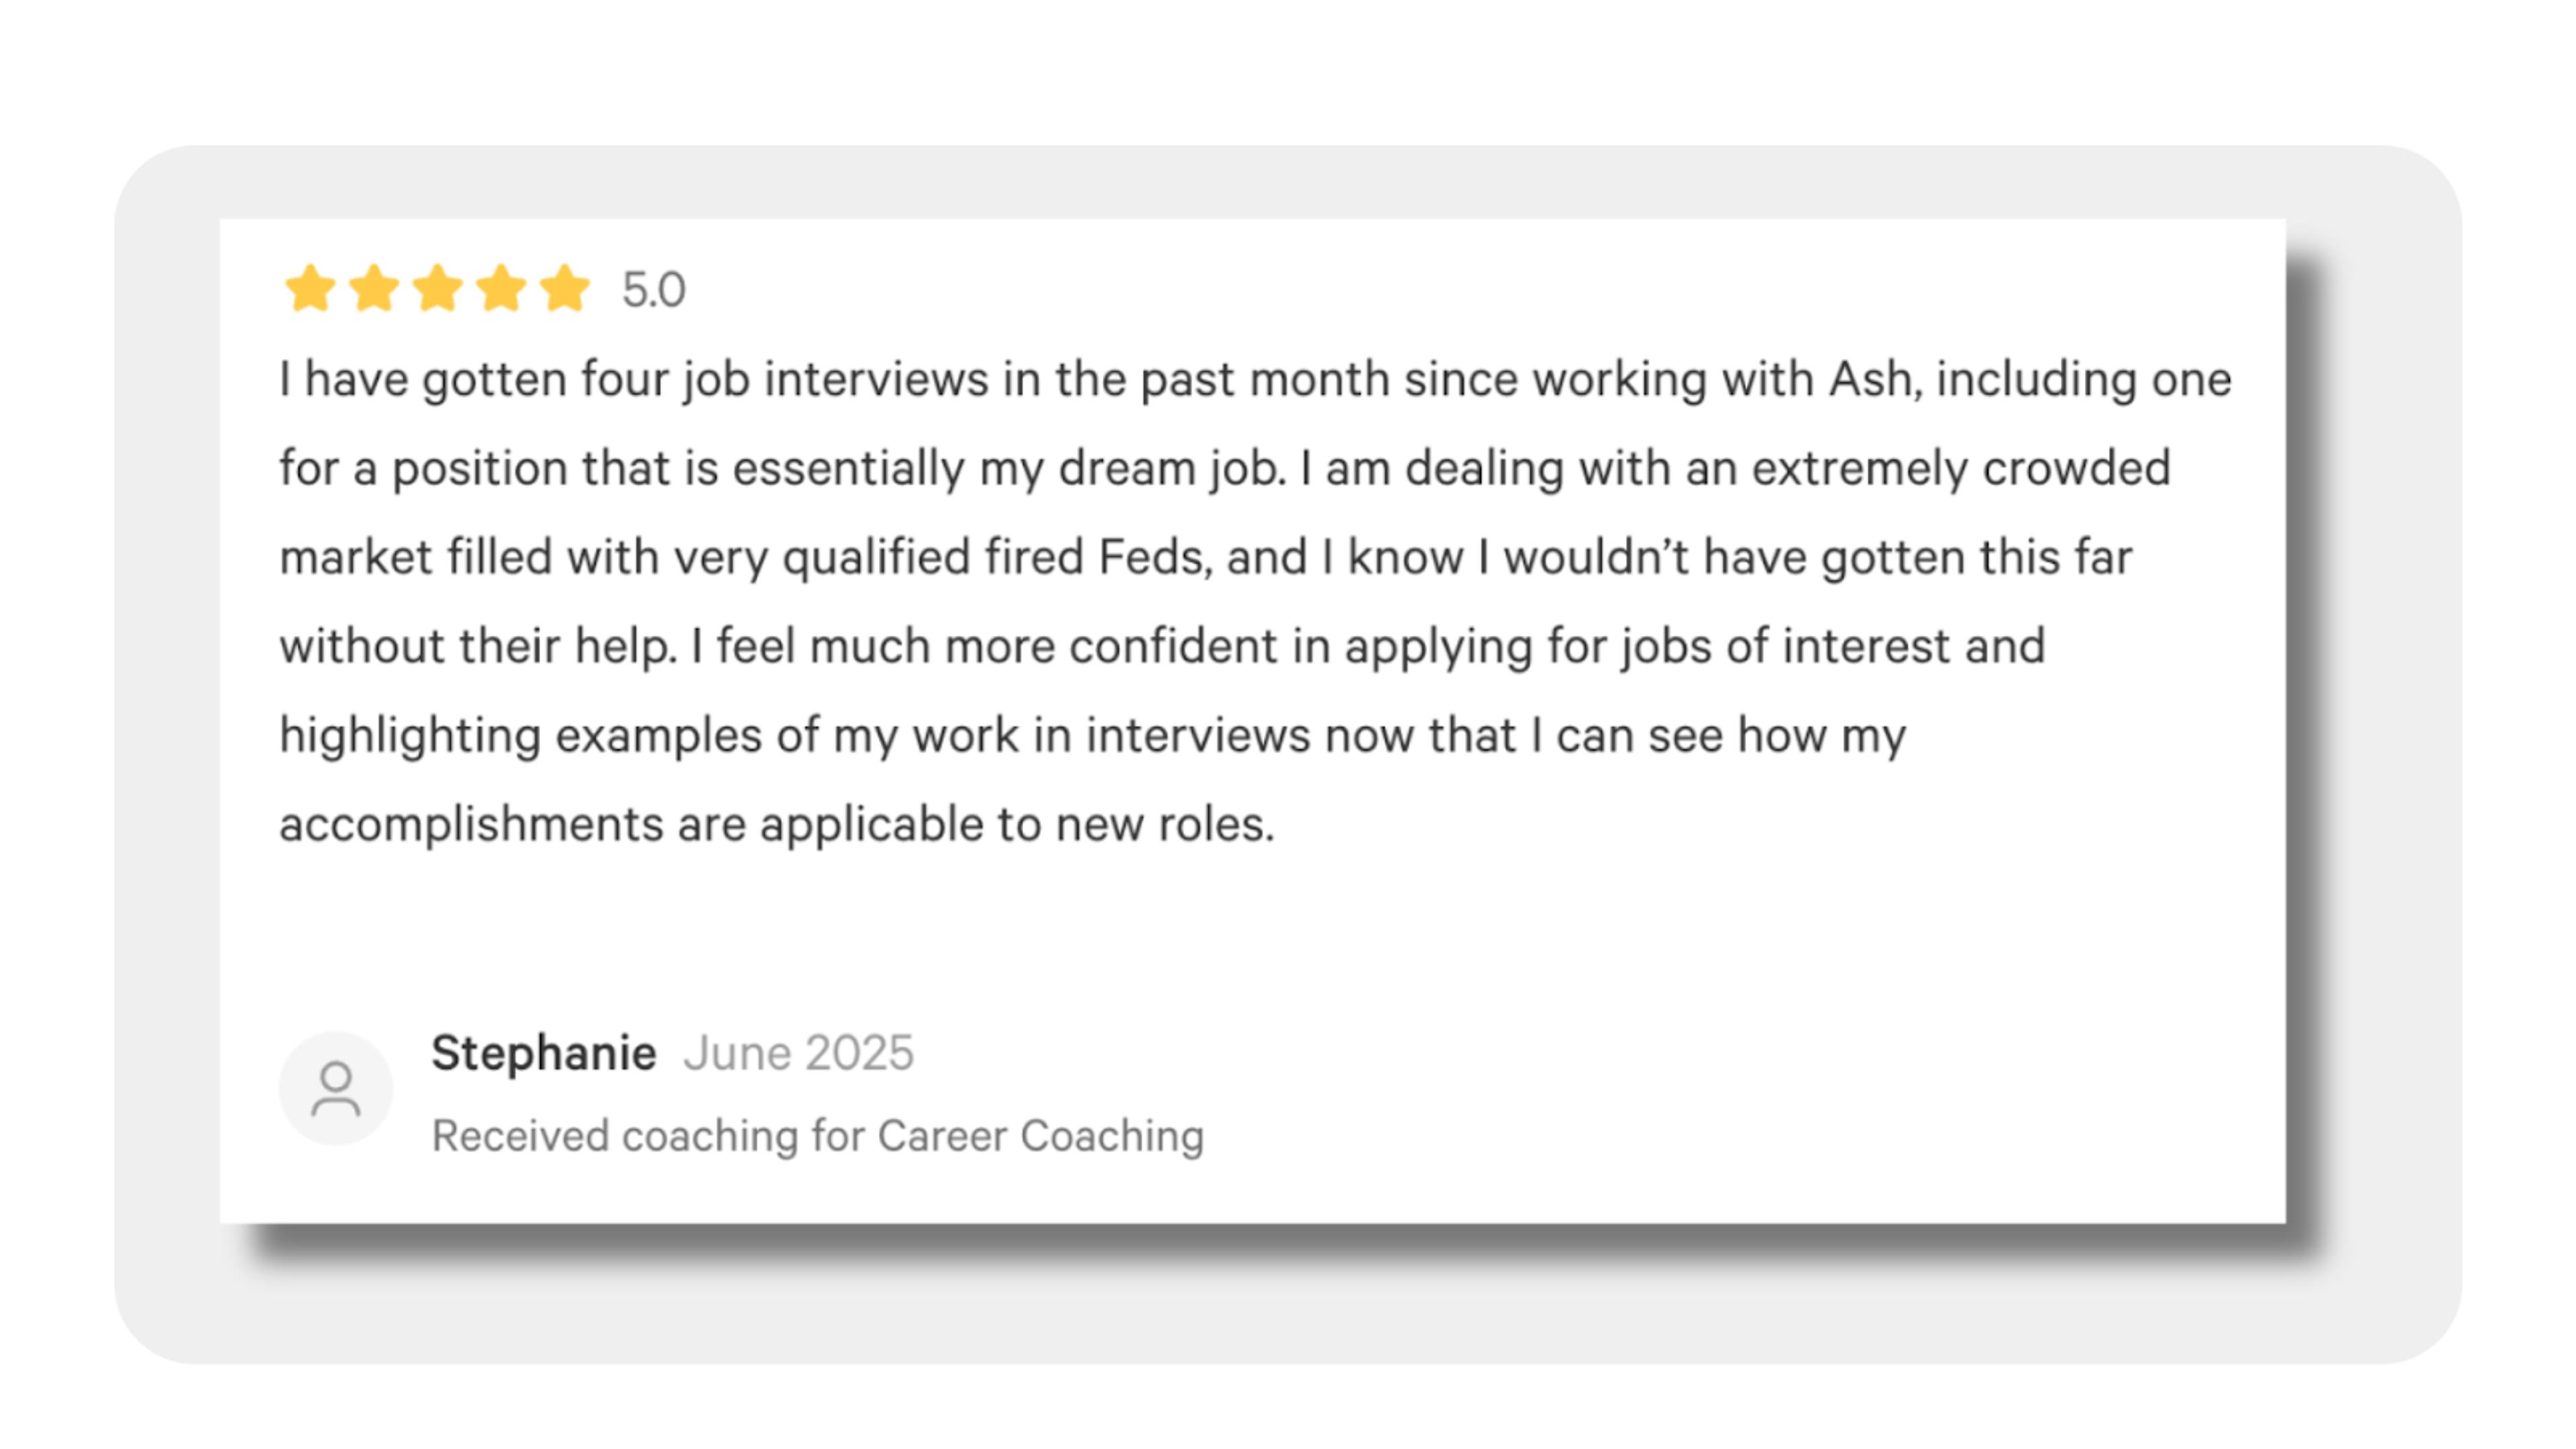Click 'Received coaching for Career Coaching' text
This screenshot has width=2576, height=1449.
[817, 1137]
